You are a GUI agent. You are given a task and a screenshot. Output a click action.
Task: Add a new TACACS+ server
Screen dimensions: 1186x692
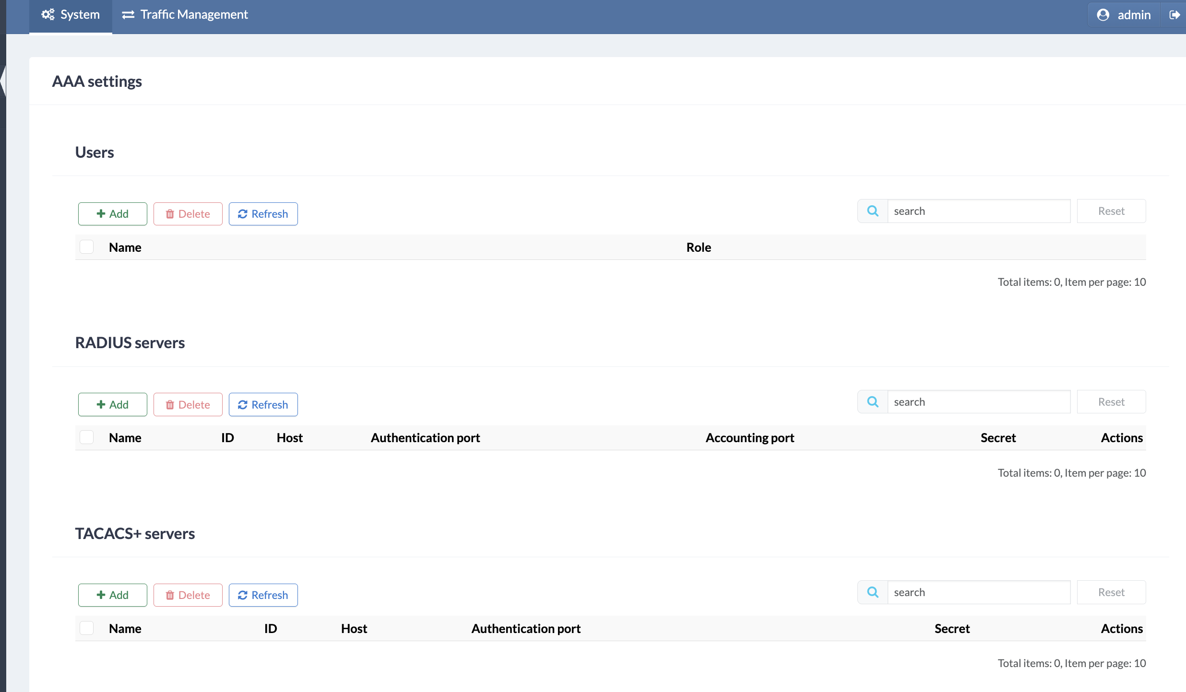[x=113, y=595]
